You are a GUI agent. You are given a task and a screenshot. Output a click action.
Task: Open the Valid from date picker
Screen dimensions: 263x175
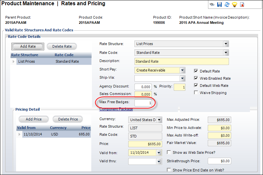pyautogui.click(x=159, y=152)
